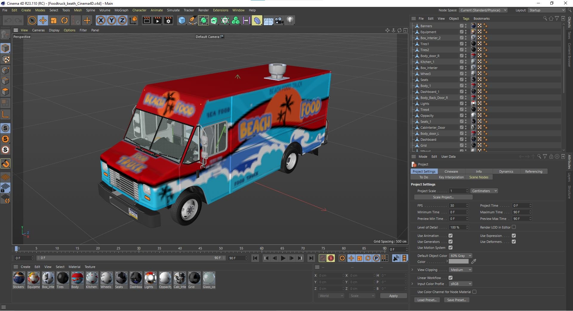Image resolution: width=573 pixels, height=311 pixels.
Task: Open the View Clipping Medium dropdown
Action: [460, 270]
